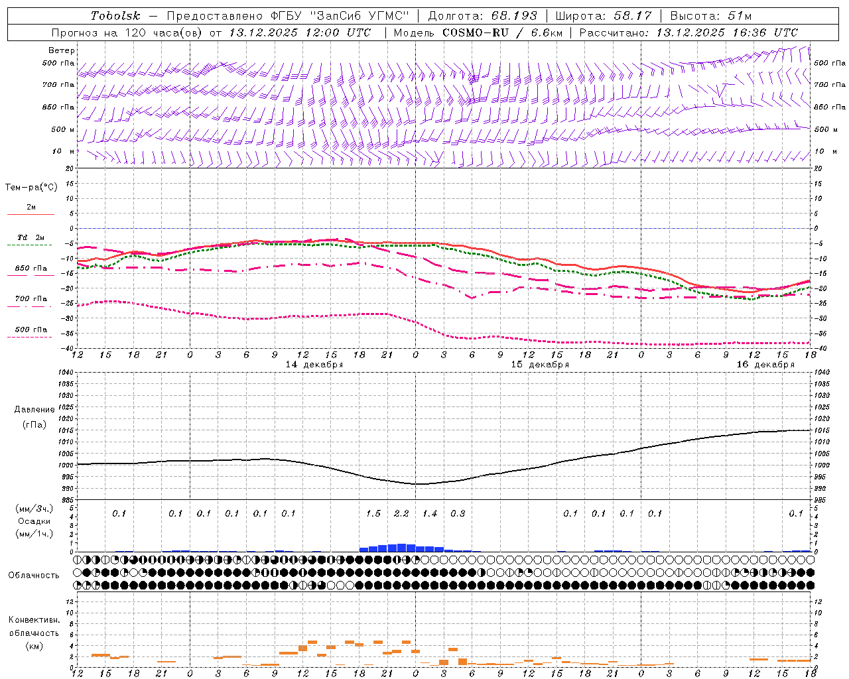Click the '15 декабря' date label
The width and height of the screenshot is (849, 679).
point(540,365)
